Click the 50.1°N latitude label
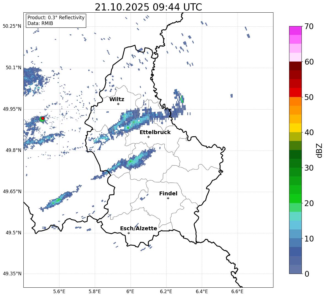 pyautogui.click(x=13, y=68)
